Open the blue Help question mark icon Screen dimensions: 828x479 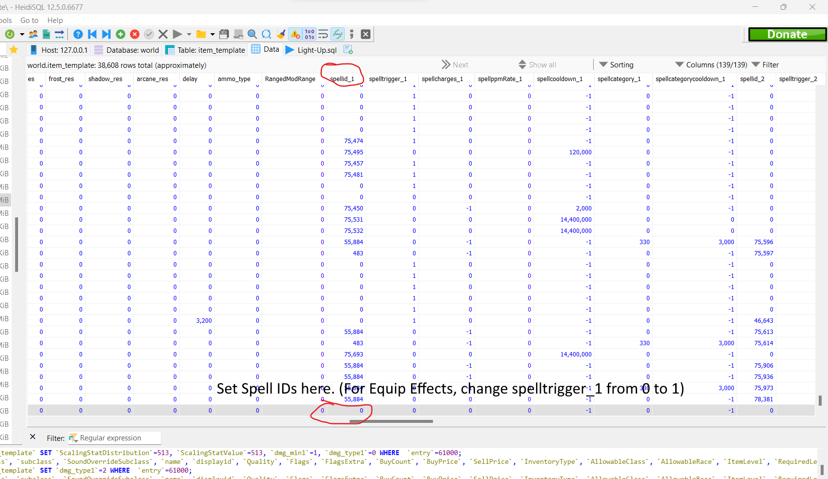click(x=78, y=34)
